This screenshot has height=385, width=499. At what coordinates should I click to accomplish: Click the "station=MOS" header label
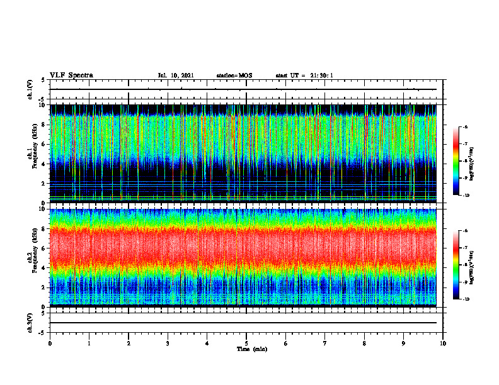(x=234, y=75)
